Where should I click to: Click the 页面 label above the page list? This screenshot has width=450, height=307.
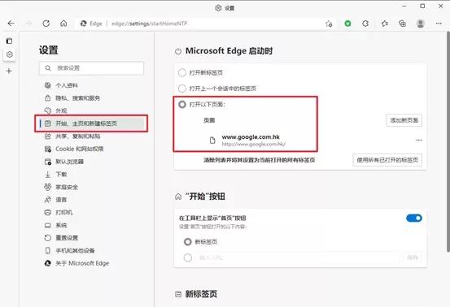coord(209,120)
